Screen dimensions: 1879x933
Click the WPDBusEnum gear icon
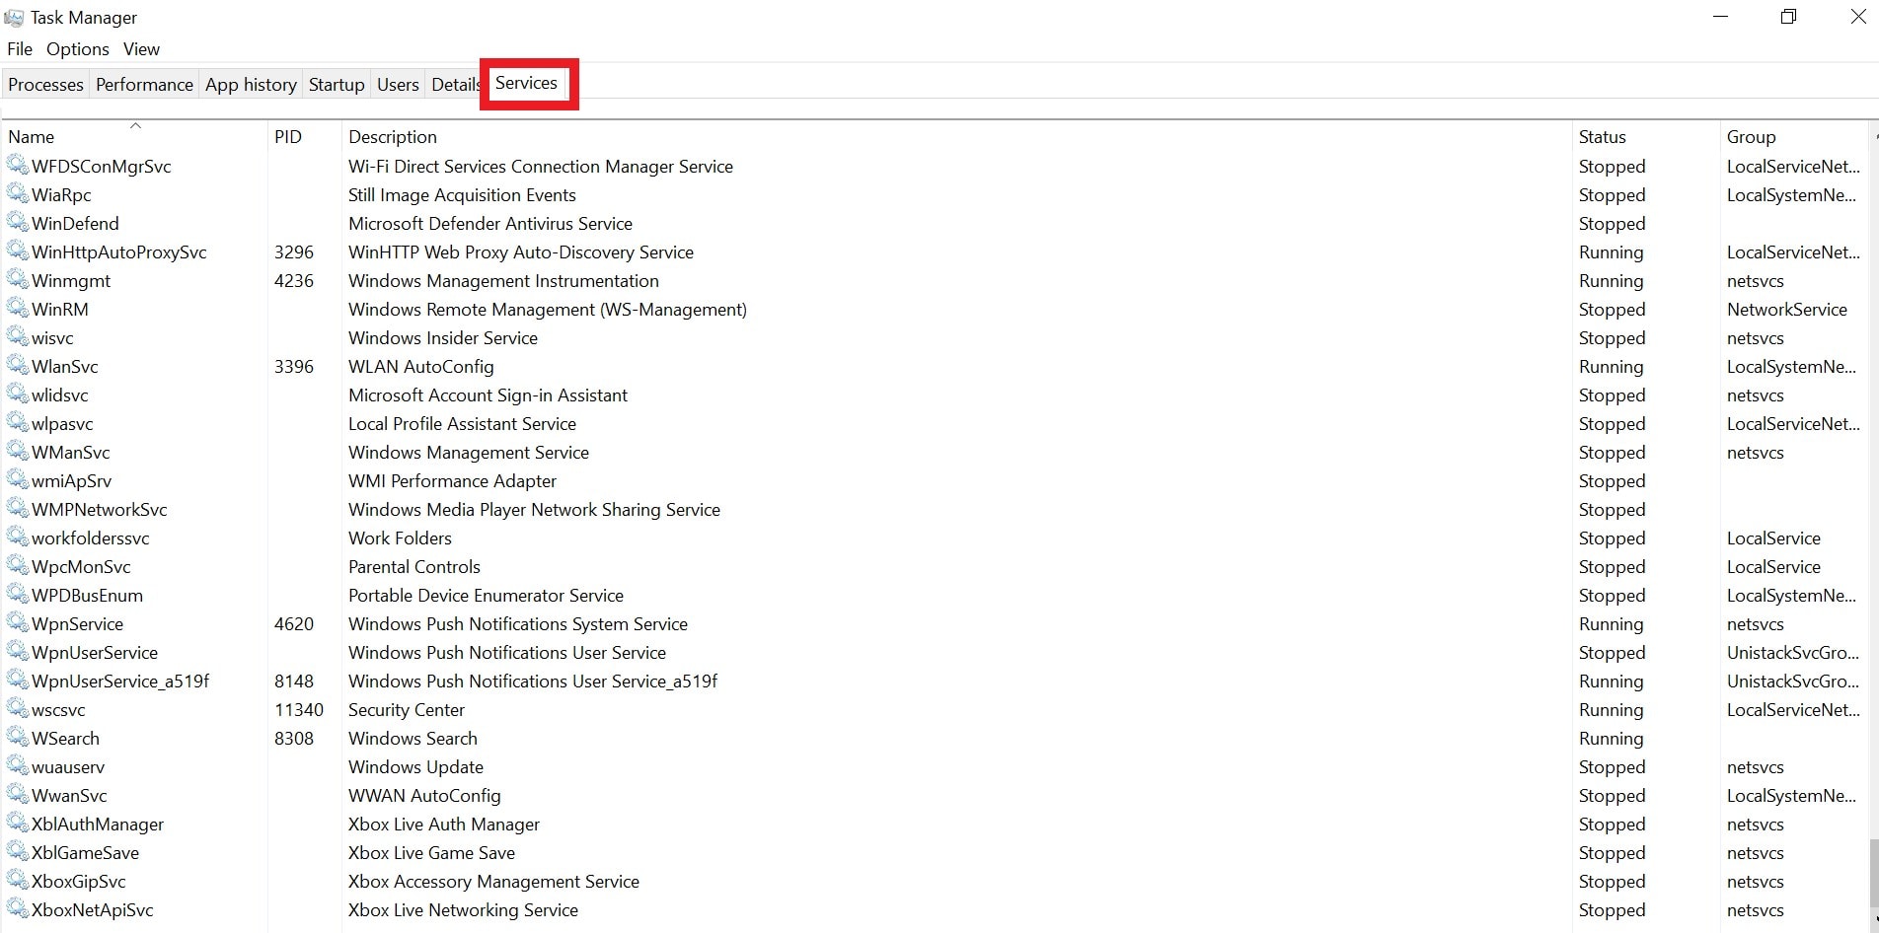[x=18, y=594]
